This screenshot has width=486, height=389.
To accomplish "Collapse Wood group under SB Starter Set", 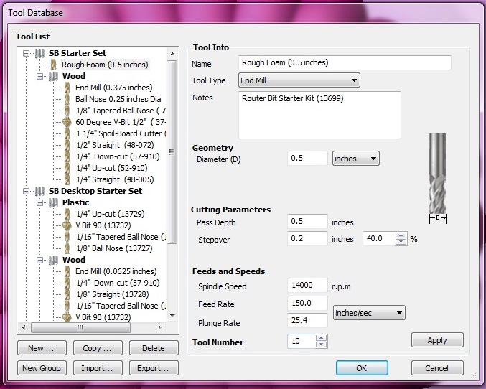I will (40, 76).
